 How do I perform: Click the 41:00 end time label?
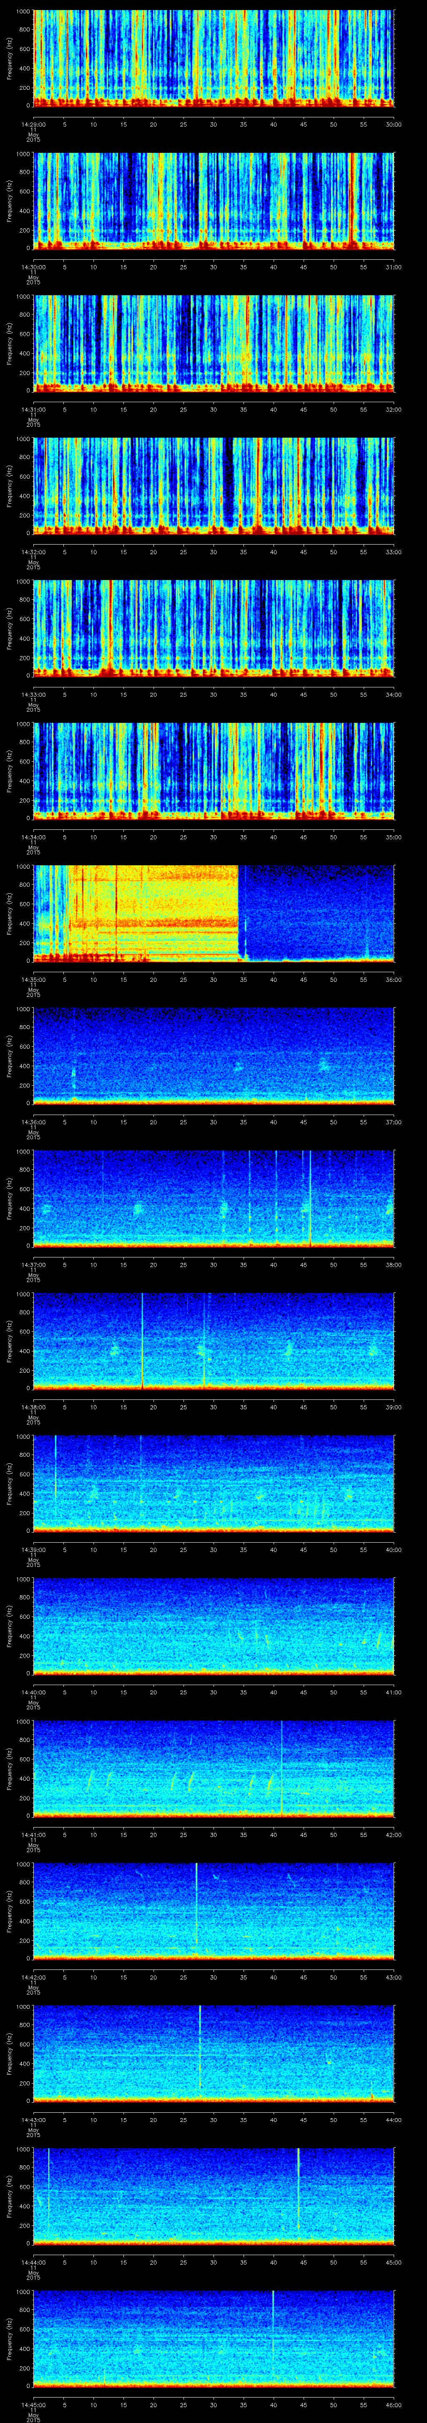click(393, 1692)
